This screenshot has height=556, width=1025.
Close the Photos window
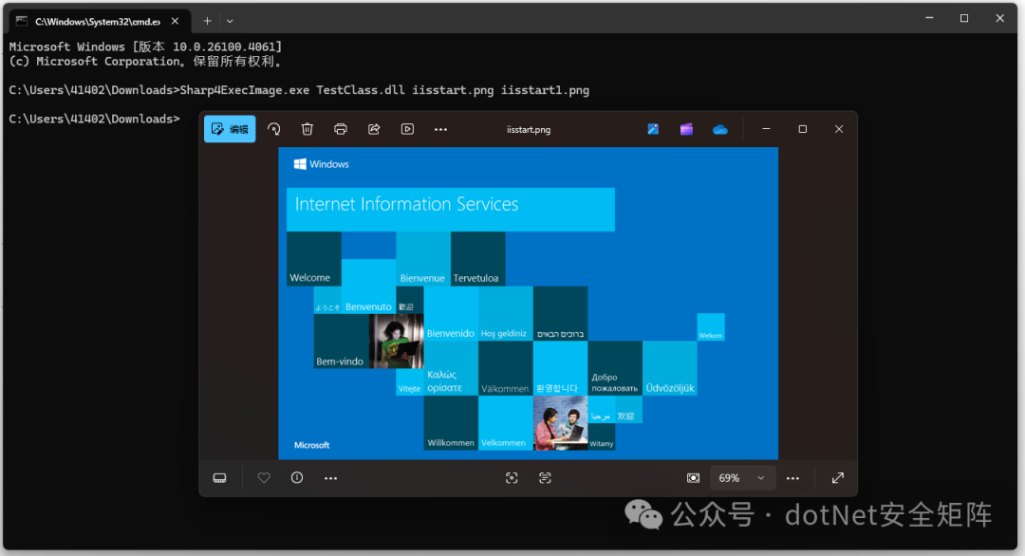839,129
